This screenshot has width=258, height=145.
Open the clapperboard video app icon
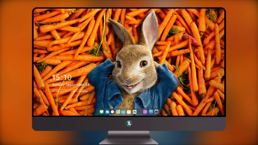(123, 112)
